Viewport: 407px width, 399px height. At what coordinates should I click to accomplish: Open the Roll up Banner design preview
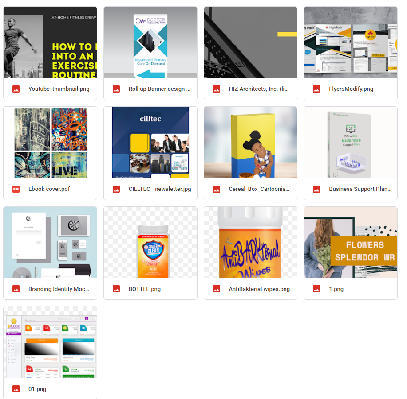pyautogui.click(x=150, y=43)
